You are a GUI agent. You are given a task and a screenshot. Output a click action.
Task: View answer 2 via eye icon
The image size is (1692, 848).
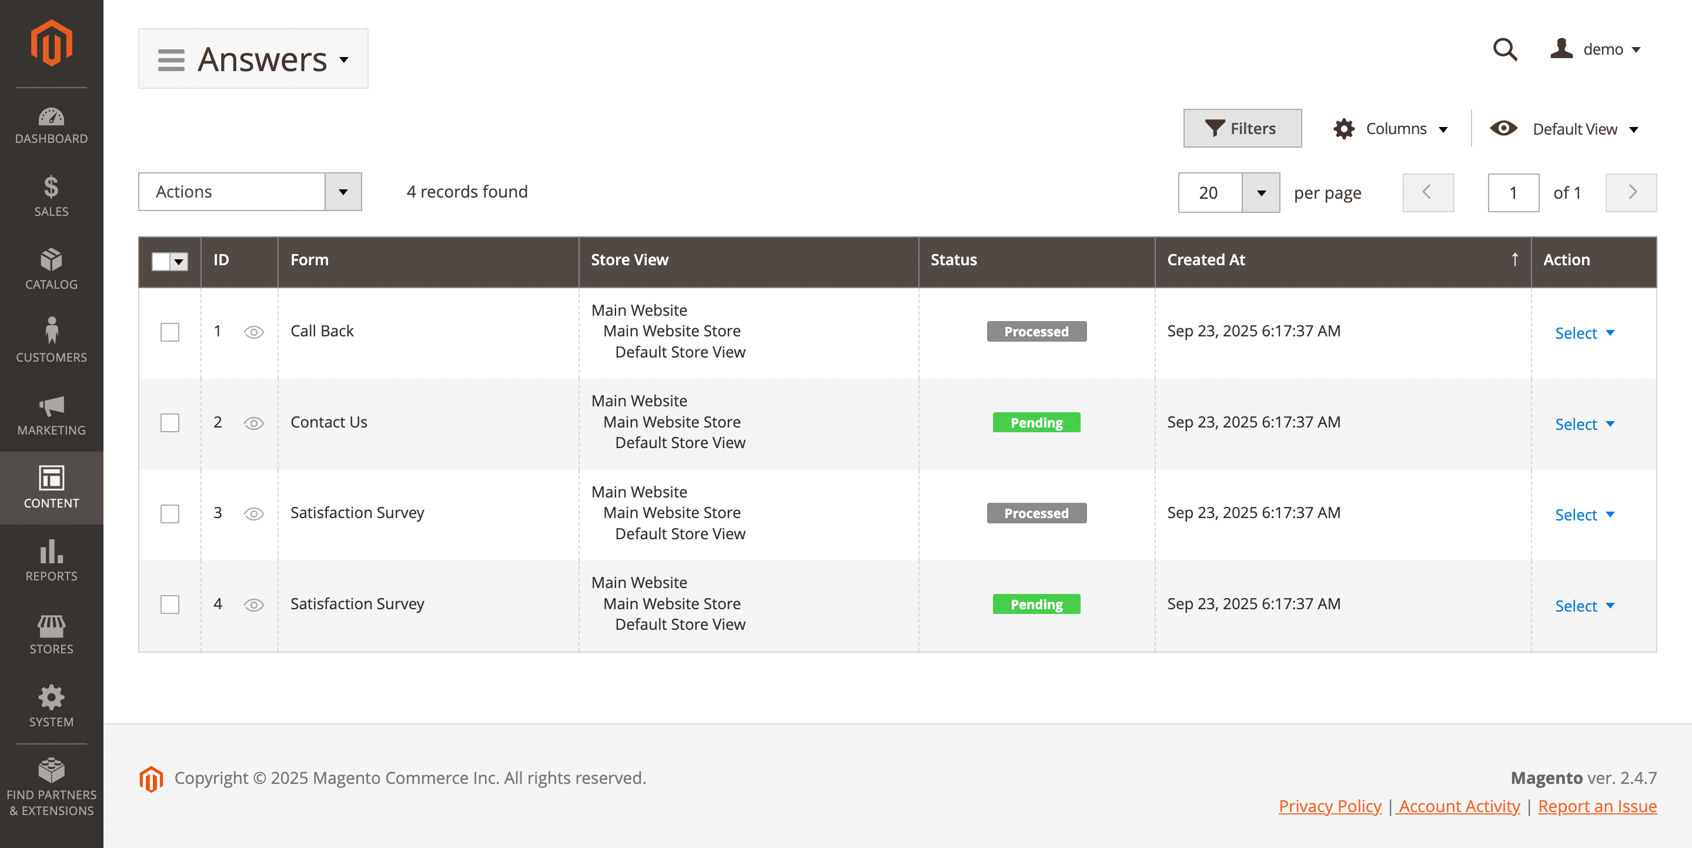tap(253, 423)
